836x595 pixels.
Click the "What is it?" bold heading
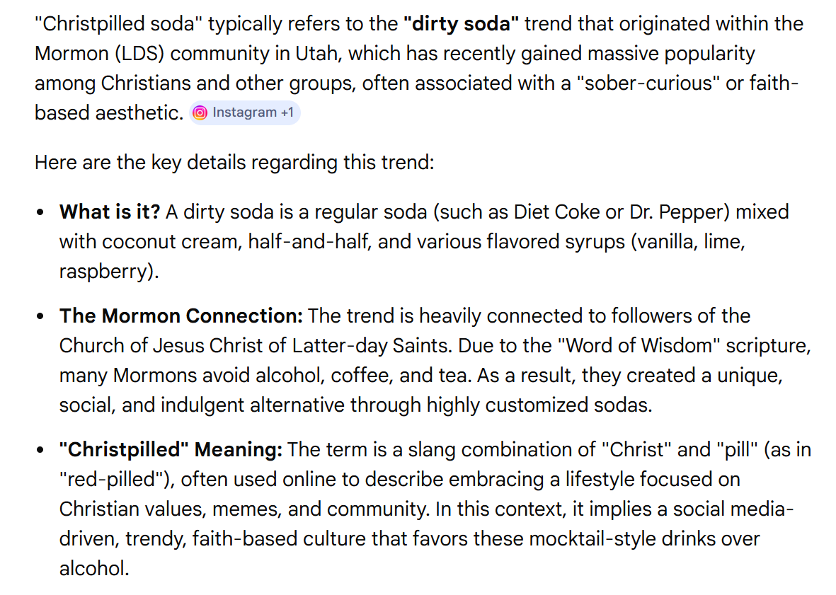pos(110,212)
